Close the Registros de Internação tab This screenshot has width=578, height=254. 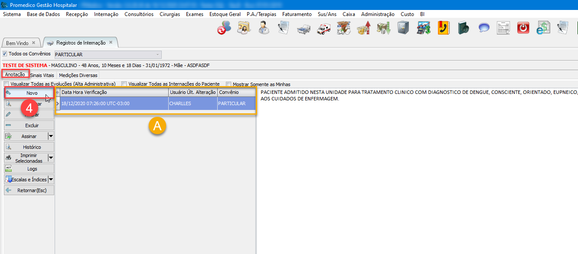point(111,42)
